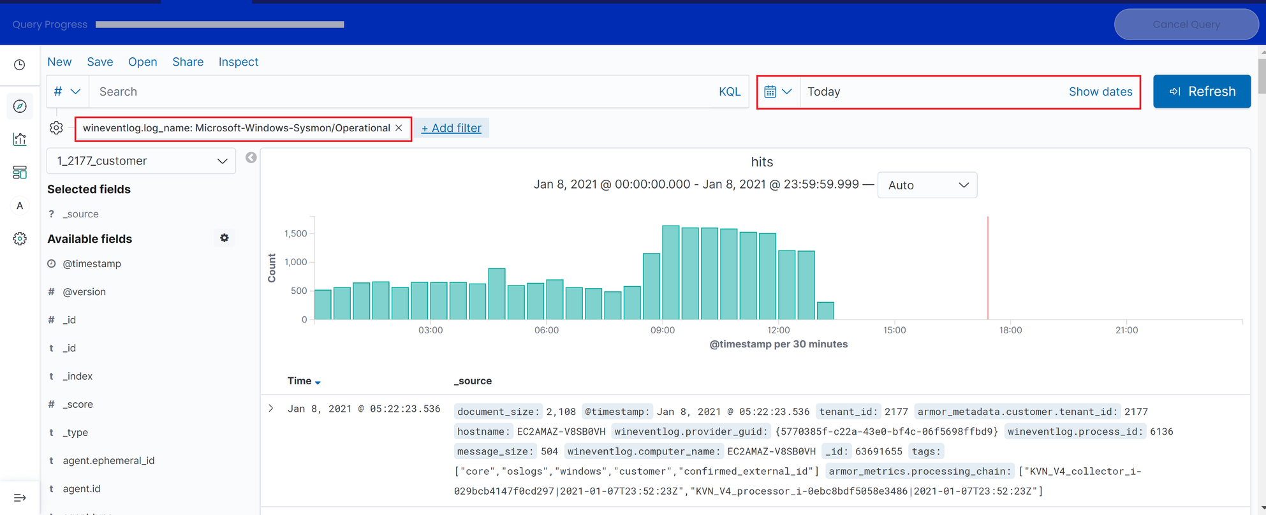Expand the first log entry row
This screenshot has width=1266, height=515.
click(x=271, y=409)
